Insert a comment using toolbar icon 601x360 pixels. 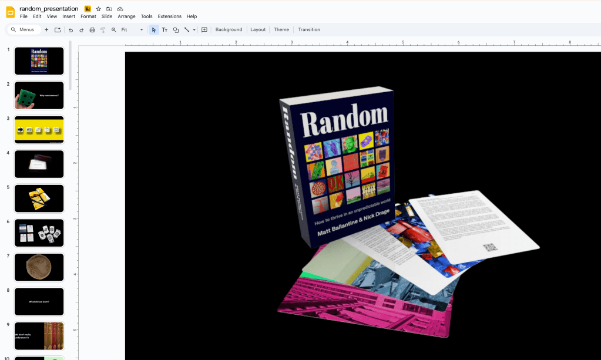pyautogui.click(x=204, y=29)
